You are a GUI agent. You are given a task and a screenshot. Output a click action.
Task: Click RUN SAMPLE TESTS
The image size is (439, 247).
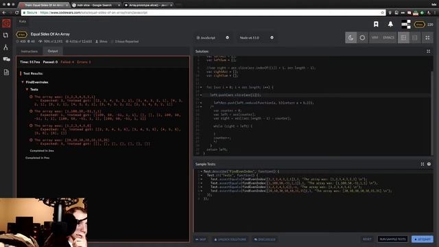pos(392,239)
